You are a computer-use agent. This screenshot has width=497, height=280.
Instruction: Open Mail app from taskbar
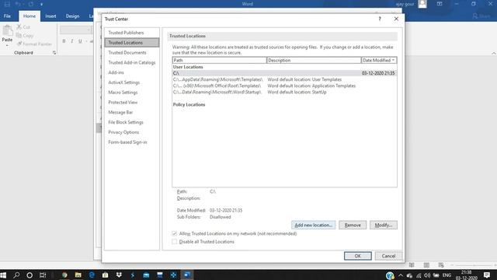[x=146, y=275]
